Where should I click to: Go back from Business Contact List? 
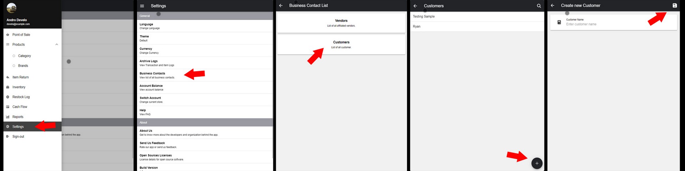point(281,5)
